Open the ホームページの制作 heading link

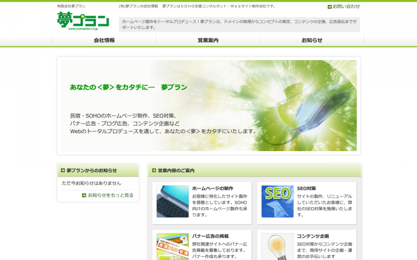(212, 188)
